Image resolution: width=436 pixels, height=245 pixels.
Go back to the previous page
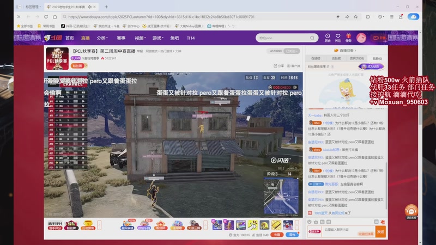(x=28, y=17)
